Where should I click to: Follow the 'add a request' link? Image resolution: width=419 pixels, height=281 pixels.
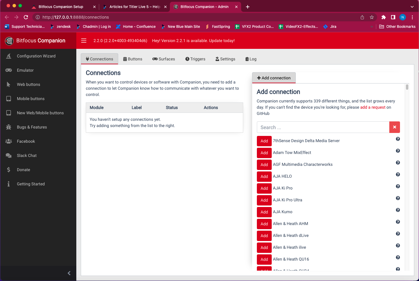[x=373, y=107]
